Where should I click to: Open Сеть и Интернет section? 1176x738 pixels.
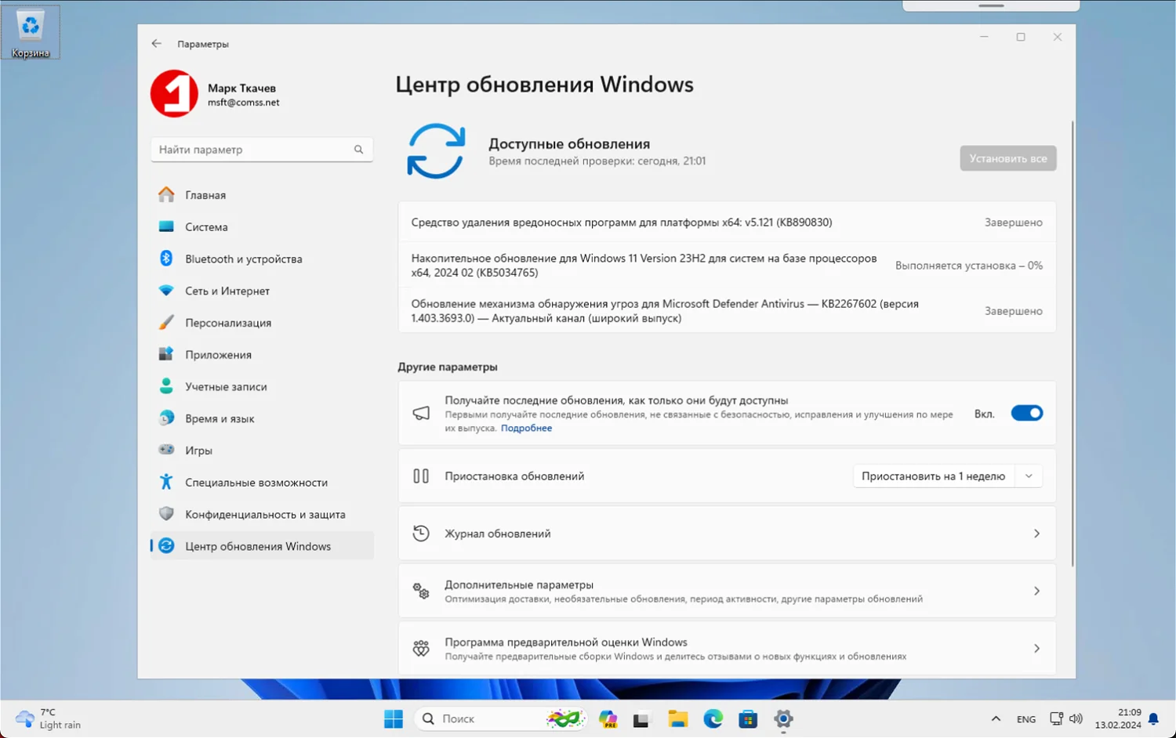(x=262, y=291)
